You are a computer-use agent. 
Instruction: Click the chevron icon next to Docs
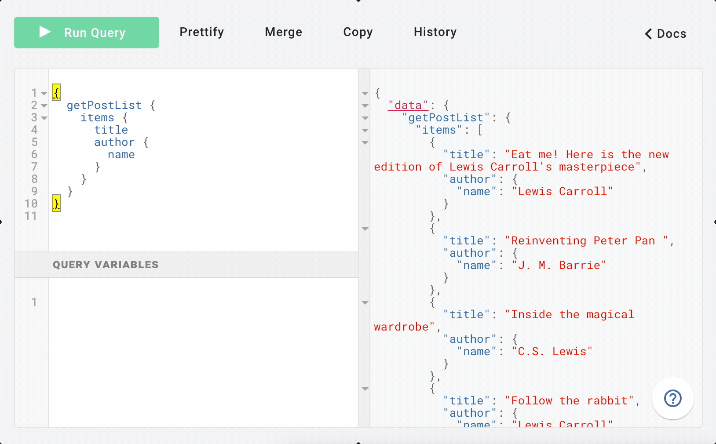click(x=648, y=33)
